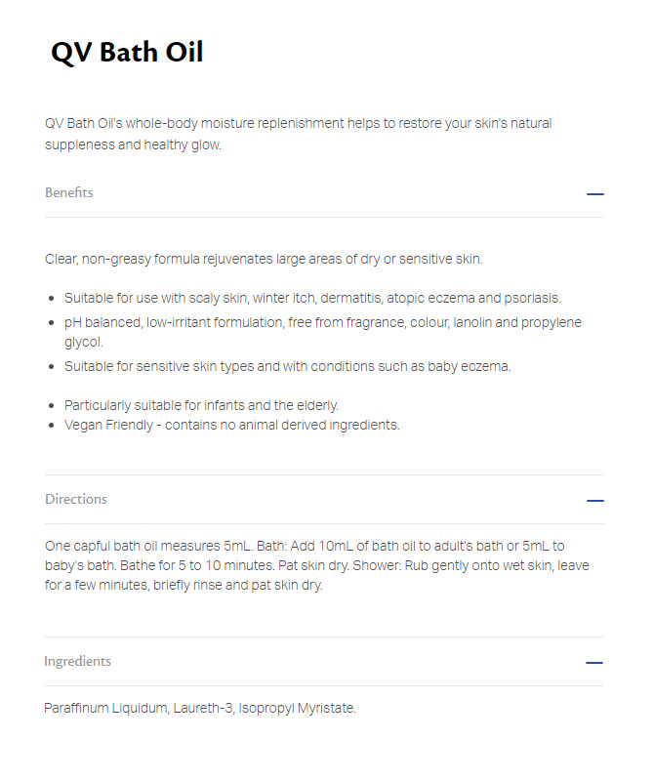Click the whole-body moisture replenishment description
The width and height of the screenshot is (654, 781).
pos(299,134)
